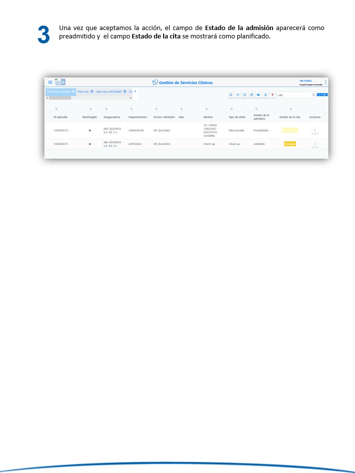Click the calendar icon in the toolbar
This screenshot has width=355, height=473.
pos(251,95)
